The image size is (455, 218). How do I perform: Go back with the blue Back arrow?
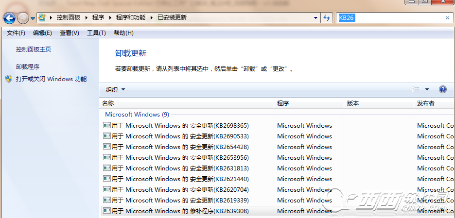[9, 18]
